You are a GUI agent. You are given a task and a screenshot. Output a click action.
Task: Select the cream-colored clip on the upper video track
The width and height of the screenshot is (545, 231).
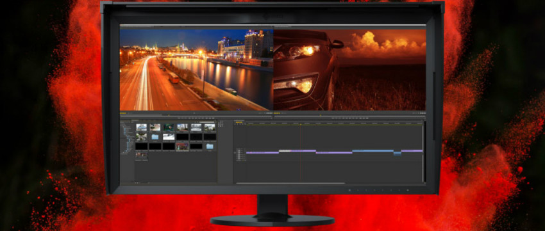(x=285, y=151)
